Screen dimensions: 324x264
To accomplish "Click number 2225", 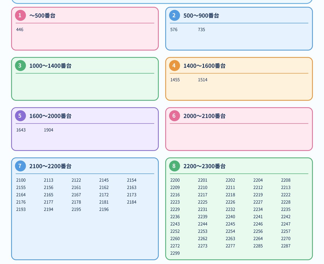I will pyautogui.click(x=202, y=202).
